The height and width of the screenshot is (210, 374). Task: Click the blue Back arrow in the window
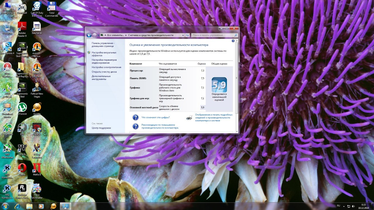[x=89, y=35]
